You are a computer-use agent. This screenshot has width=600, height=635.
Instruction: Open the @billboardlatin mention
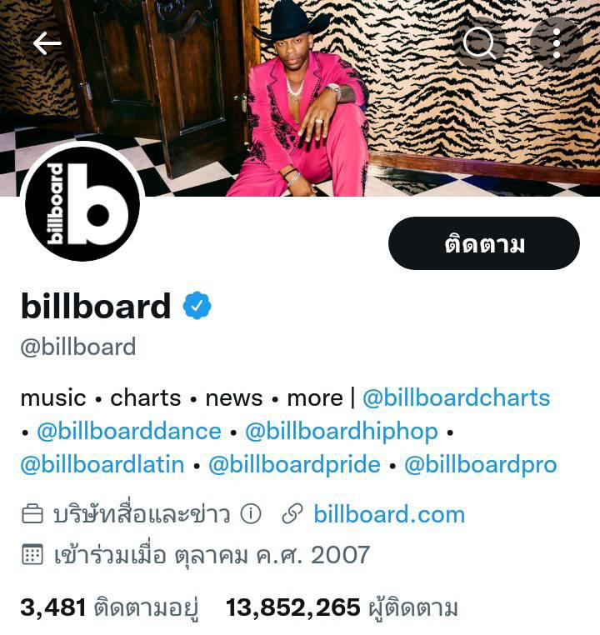tap(102, 464)
